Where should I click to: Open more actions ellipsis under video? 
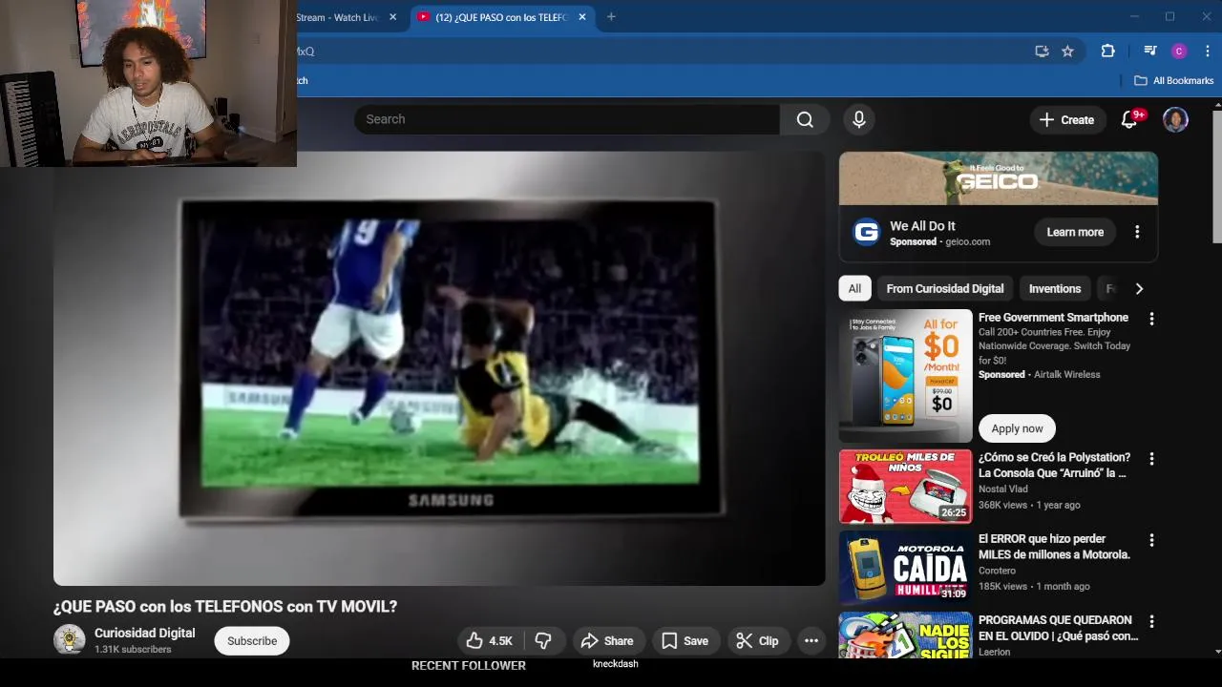(811, 641)
